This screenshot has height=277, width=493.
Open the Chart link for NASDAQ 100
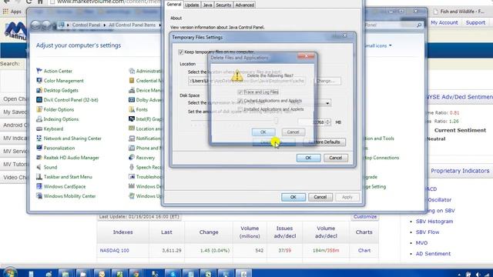[x=364, y=250]
